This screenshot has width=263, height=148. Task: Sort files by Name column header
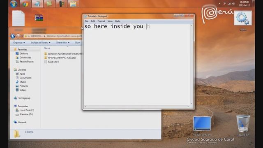tap(47, 48)
